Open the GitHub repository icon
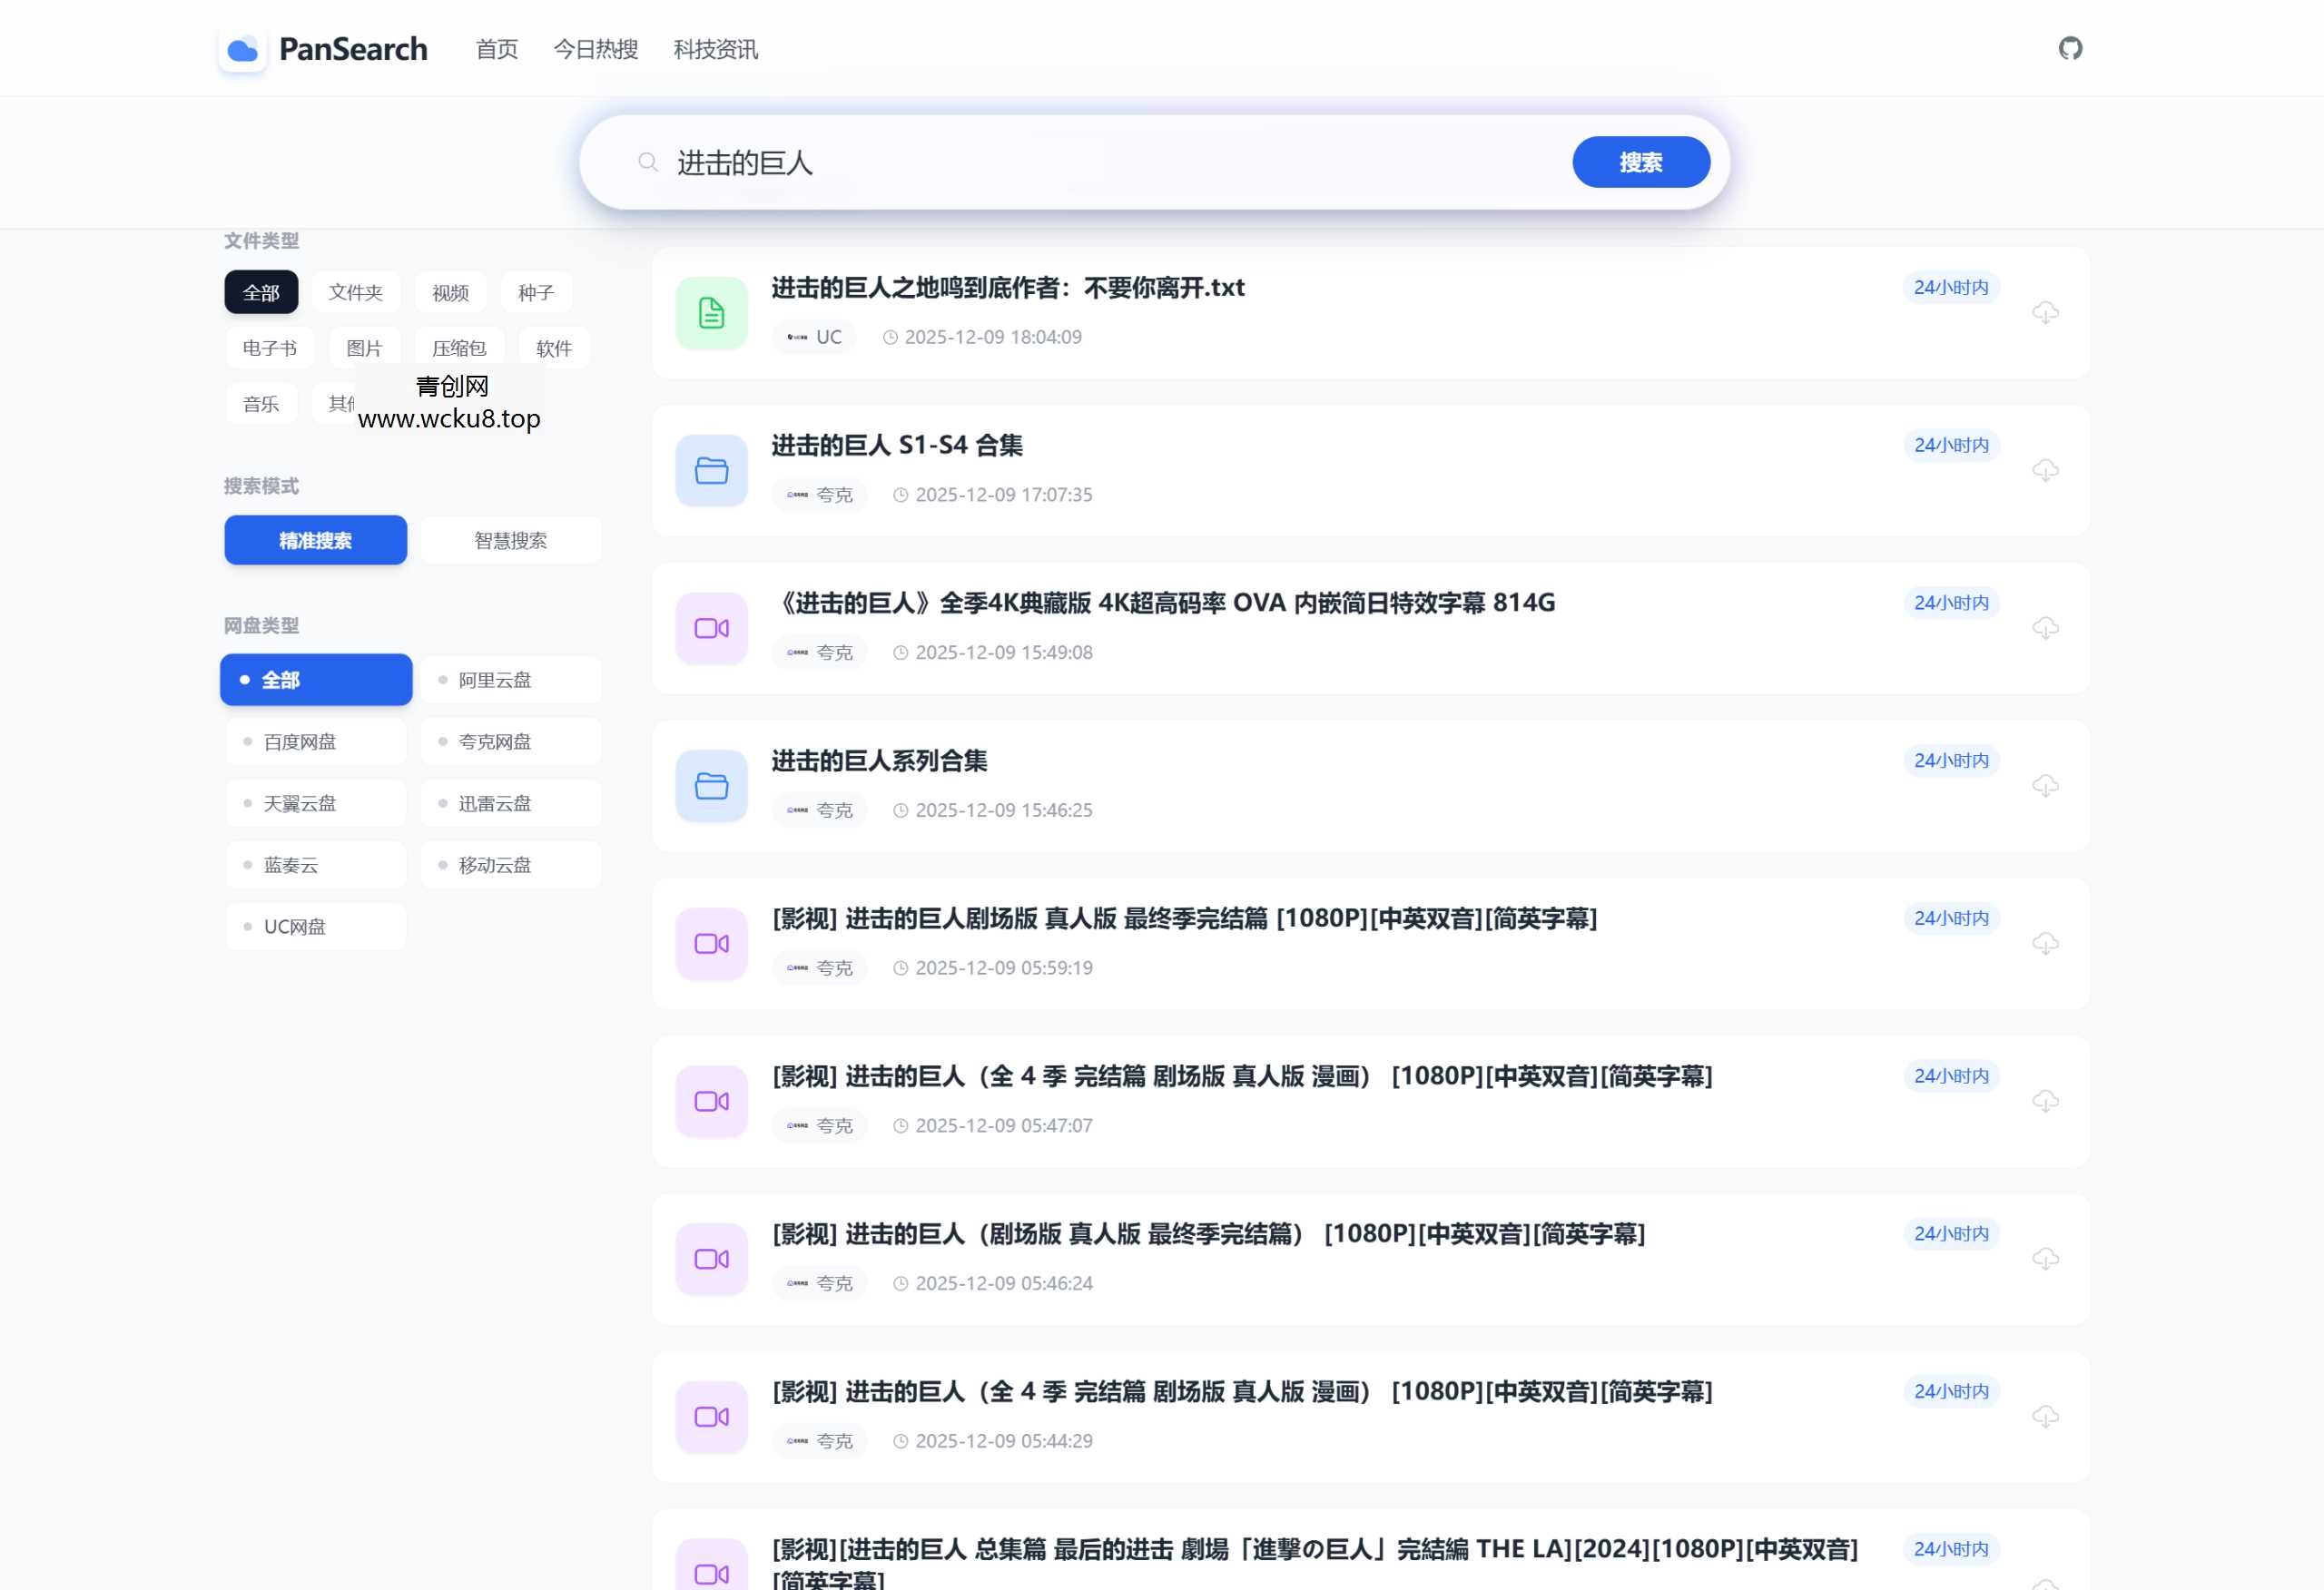Screen dimensions: 2324x1590 click(x=2072, y=47)
